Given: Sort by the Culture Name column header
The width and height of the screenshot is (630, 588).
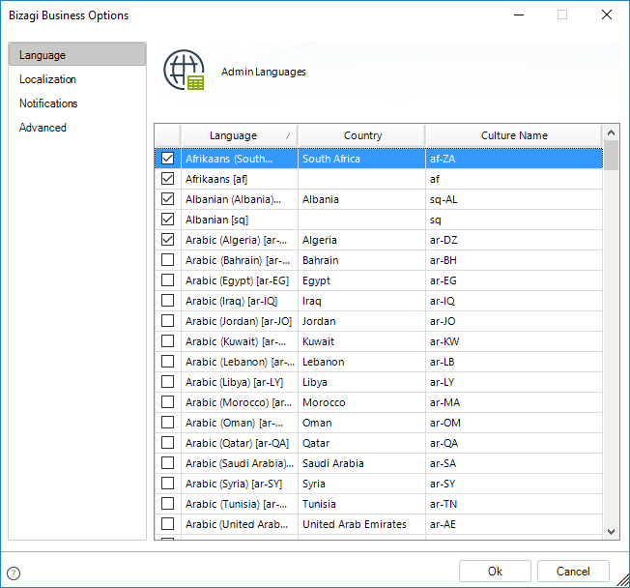Looking at the screenshot, I should coord(514,136).
